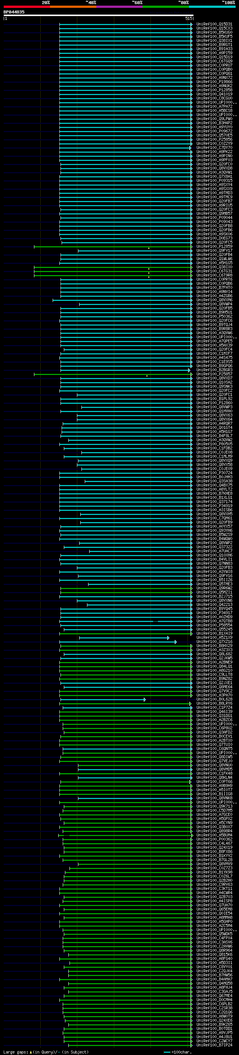Select the UniRef100_C9LLT8 label

[214, 674]
